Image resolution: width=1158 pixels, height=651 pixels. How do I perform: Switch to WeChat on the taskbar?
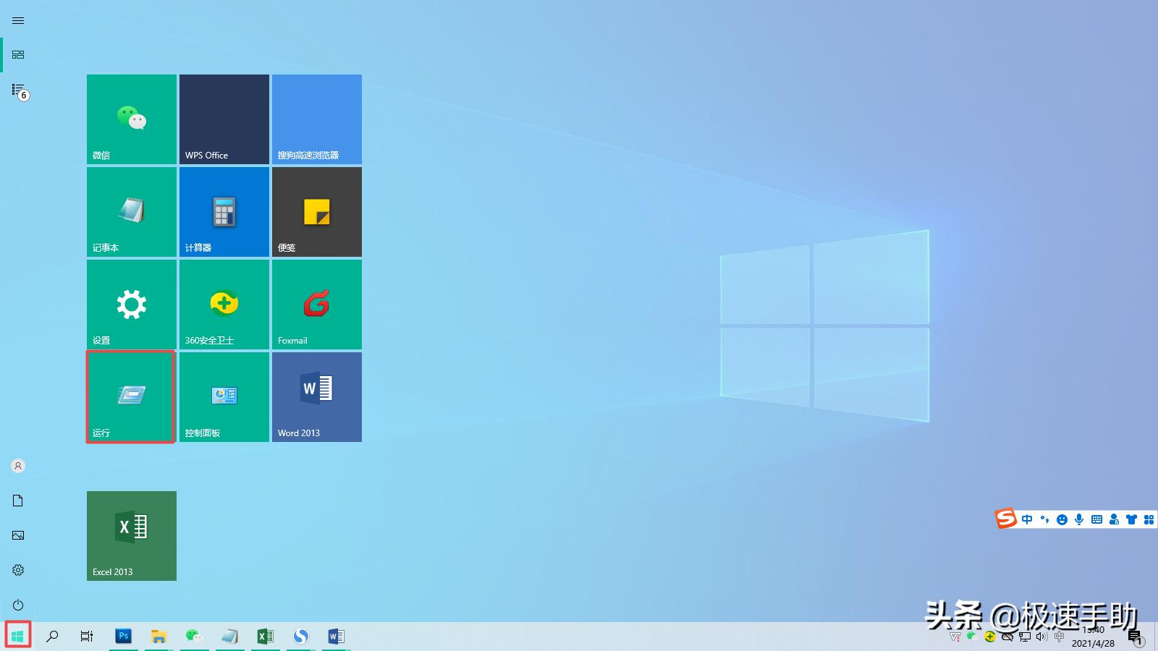click(194, 637)
